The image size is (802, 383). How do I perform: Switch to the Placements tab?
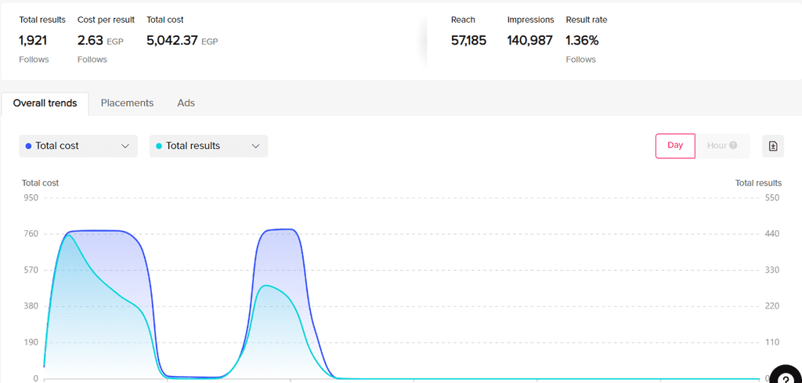tap(127, 103)
